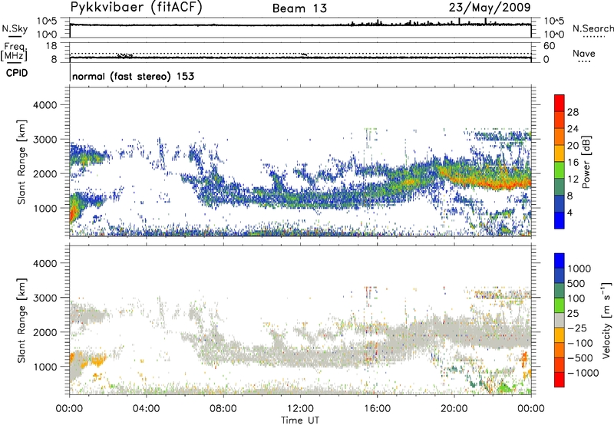Click the title text "Pykkvibaer (fitACF)"

pyautogui.click(x=137, y=8)
